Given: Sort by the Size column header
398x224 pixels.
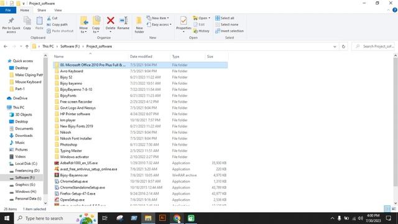Looking at the screenshot, I should coord(216,57).
